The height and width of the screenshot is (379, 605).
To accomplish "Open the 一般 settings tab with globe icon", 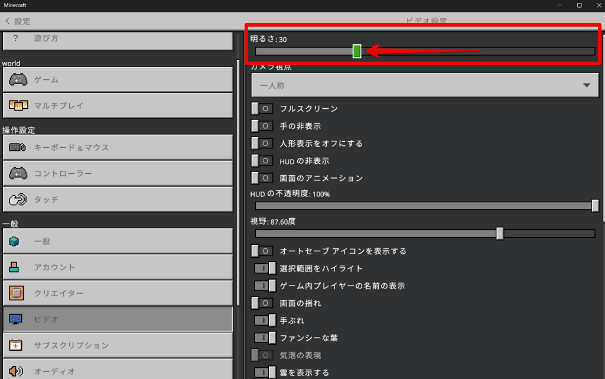I will [x=118, y=241].
